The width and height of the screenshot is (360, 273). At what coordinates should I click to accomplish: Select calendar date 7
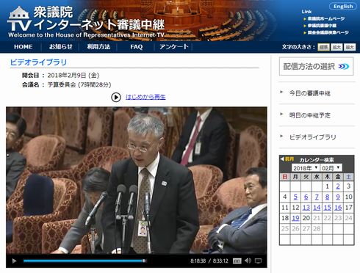point(317,197)
